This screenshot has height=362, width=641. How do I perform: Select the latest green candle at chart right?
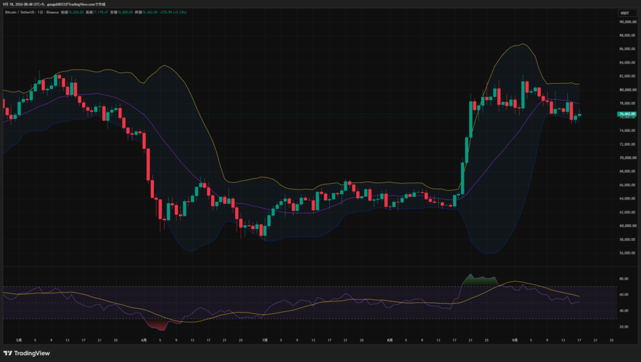tap(579, 114)
